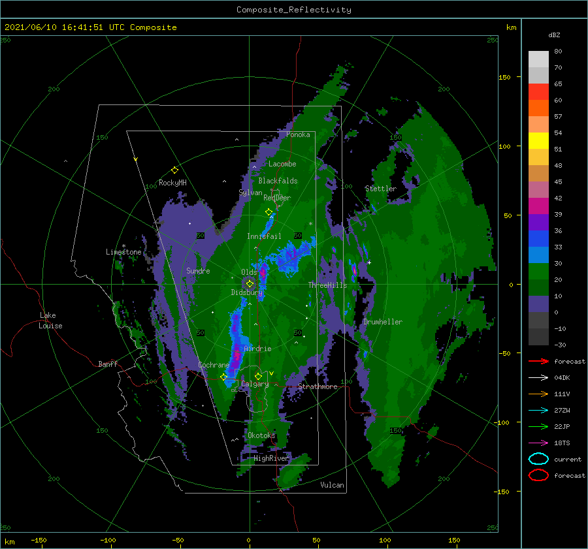The height and width of the screenshot is (549, 588).
Task: Click the Didsbury city label
Action: coord(246,292)
